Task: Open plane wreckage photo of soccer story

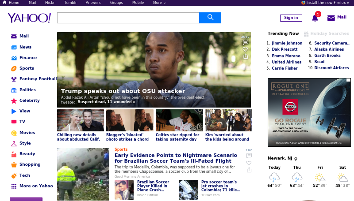Action: 83,174
